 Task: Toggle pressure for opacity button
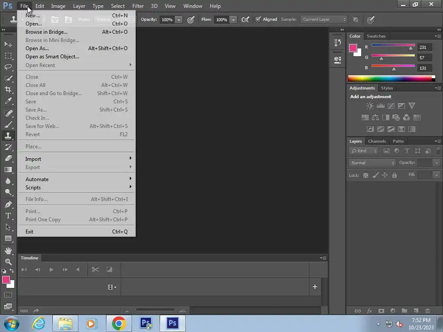191,19
